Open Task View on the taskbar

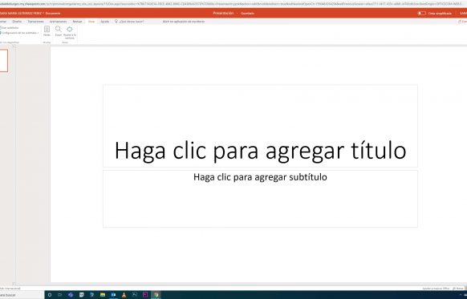[60, 295]
